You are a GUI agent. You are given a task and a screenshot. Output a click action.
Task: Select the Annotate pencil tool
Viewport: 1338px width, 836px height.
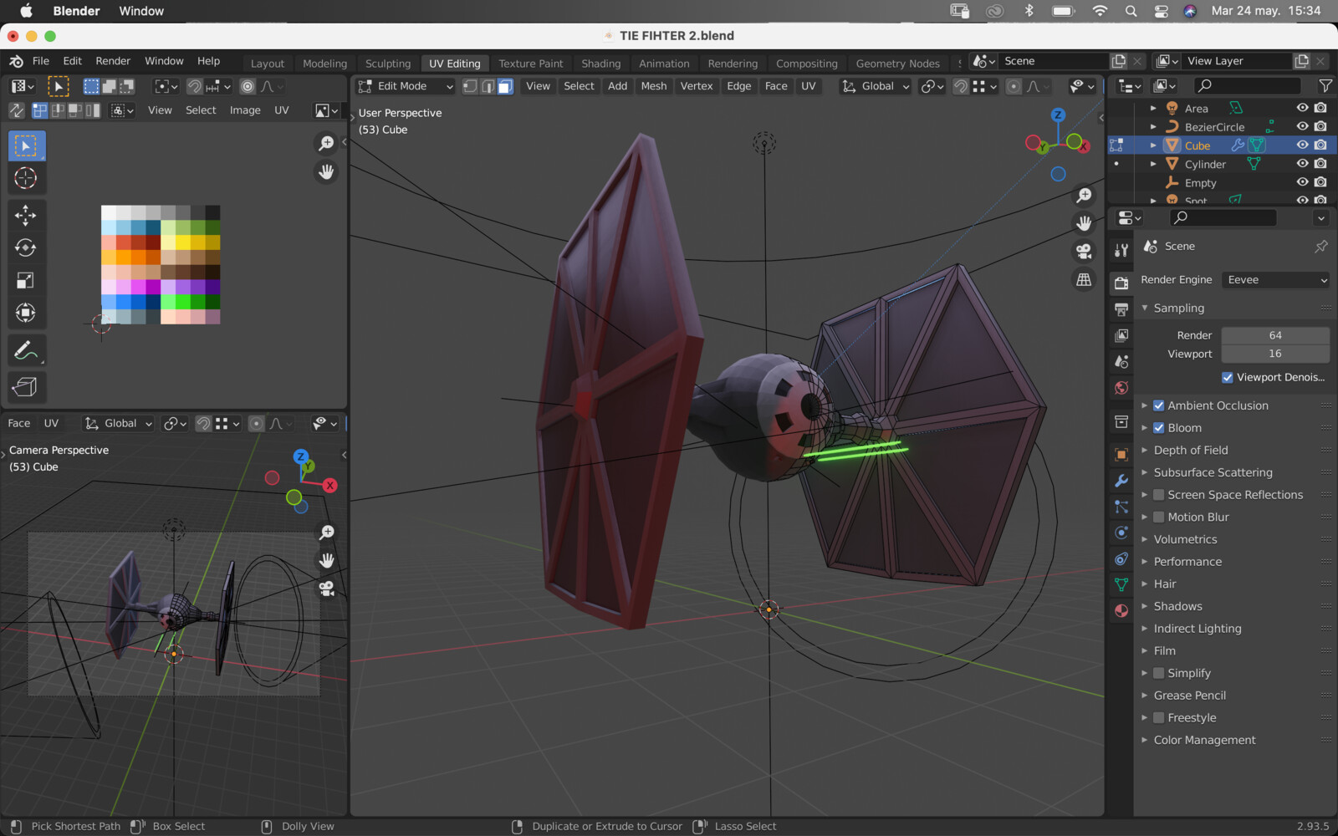[26, 350]
